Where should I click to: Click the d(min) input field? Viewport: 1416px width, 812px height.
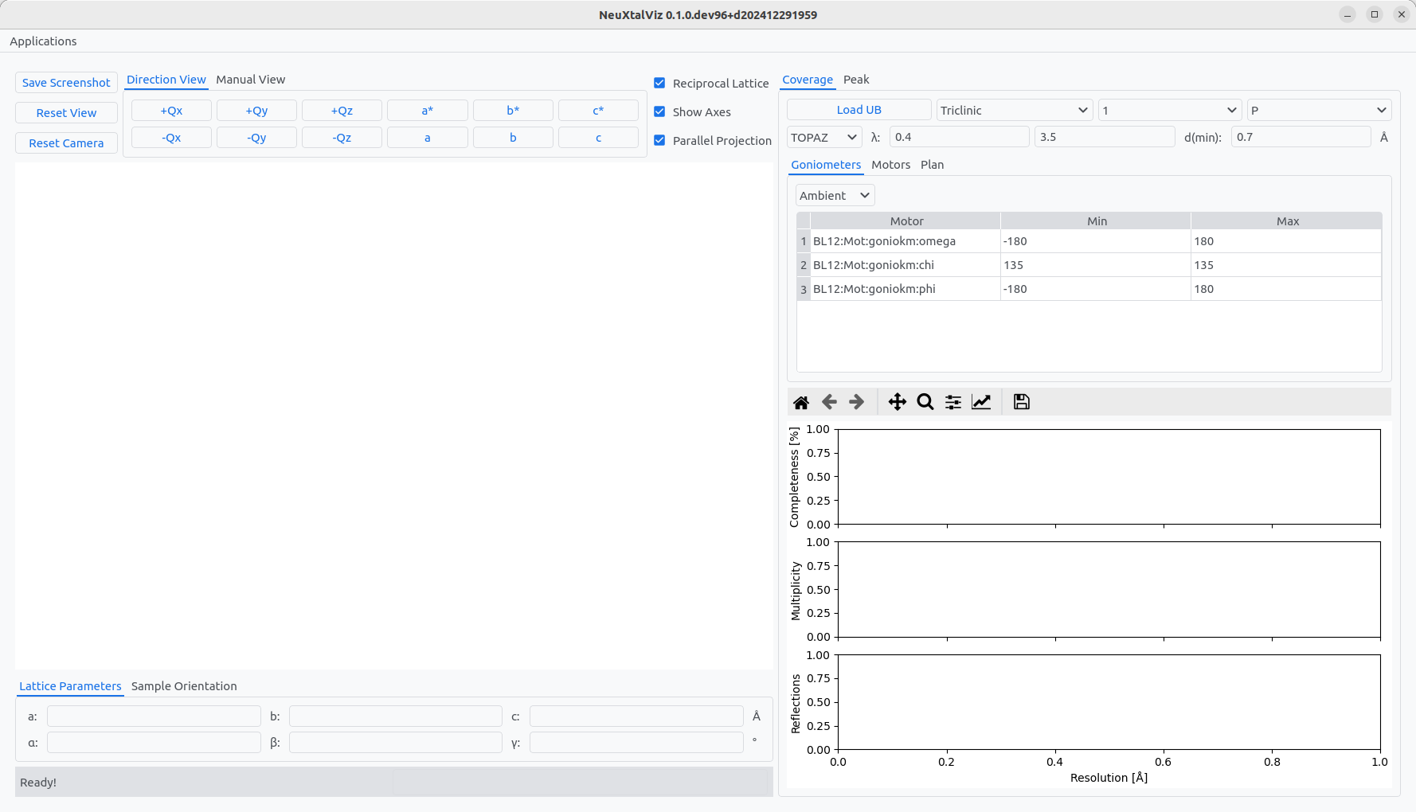(x=1300, y=137)
